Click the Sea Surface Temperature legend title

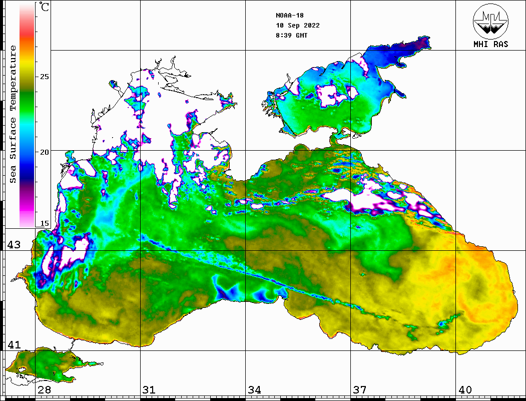pos(13,114)
